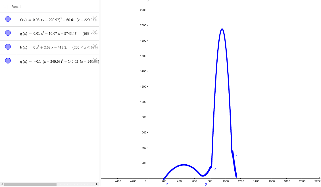Toggle visibility of function q(x)
This screenshot has height=187, width=321.
tap(8, 61)
